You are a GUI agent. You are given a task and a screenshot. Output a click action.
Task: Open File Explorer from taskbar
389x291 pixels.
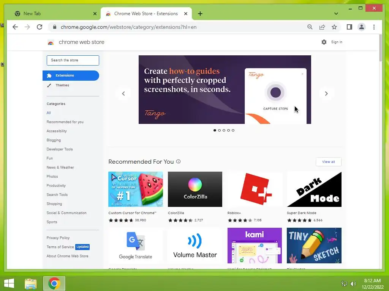[x=31, y=283]
